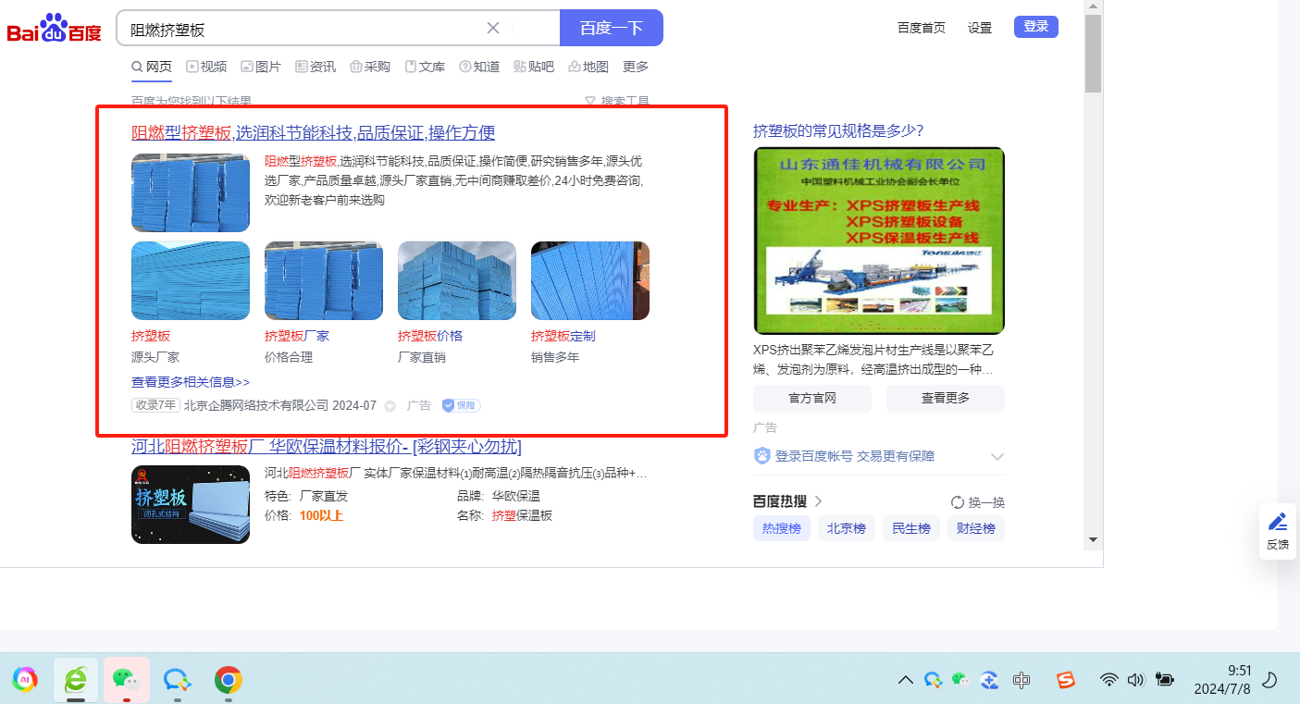Open WeChat from the taskbar
Image resolution: width=1300 pixels, height=704 pixels.
click(x=125, y=680)
